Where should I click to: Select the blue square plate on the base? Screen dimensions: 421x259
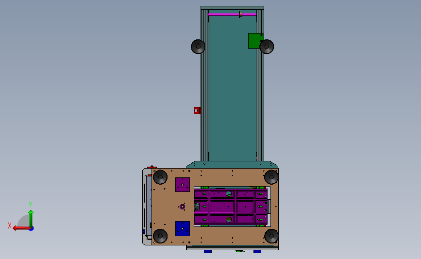[x=183, y=229]
